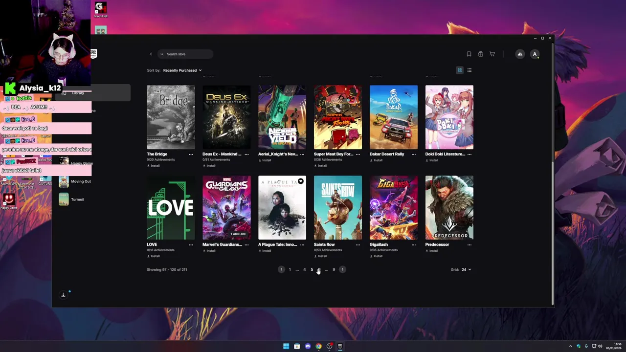This screenshot has height=352, width=626.
Task: Open Dakar Desert Rally cover art
Action: 394,117
